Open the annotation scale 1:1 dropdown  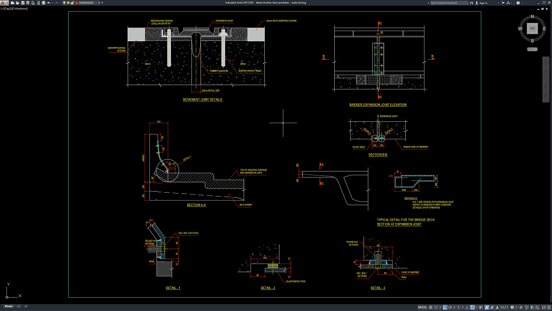pyautogui.click(x=505, y=308)
